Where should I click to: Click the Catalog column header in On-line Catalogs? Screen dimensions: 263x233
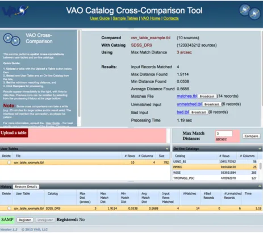pyautogui.click(x=194, y=156)
